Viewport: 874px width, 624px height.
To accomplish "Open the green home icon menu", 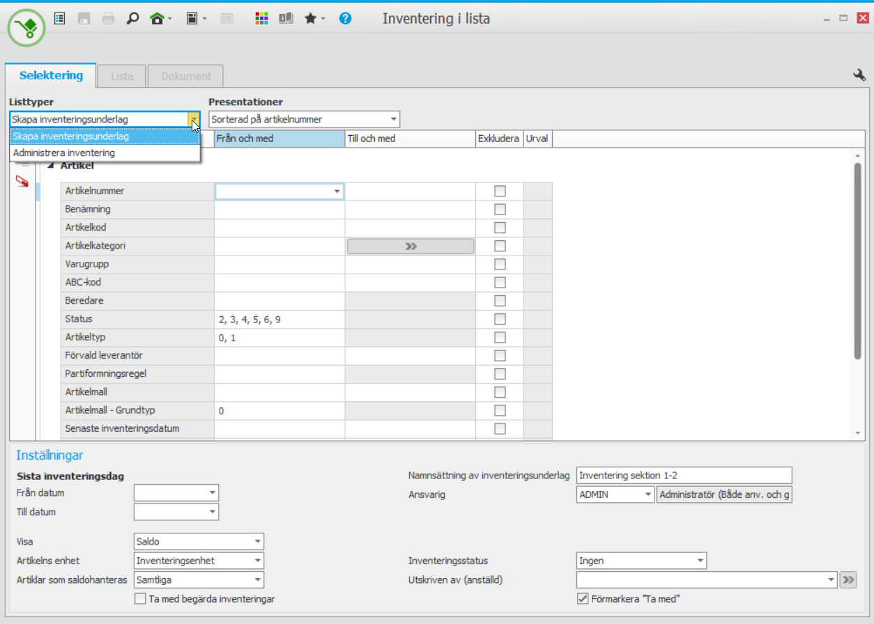I will coord(158,19).
